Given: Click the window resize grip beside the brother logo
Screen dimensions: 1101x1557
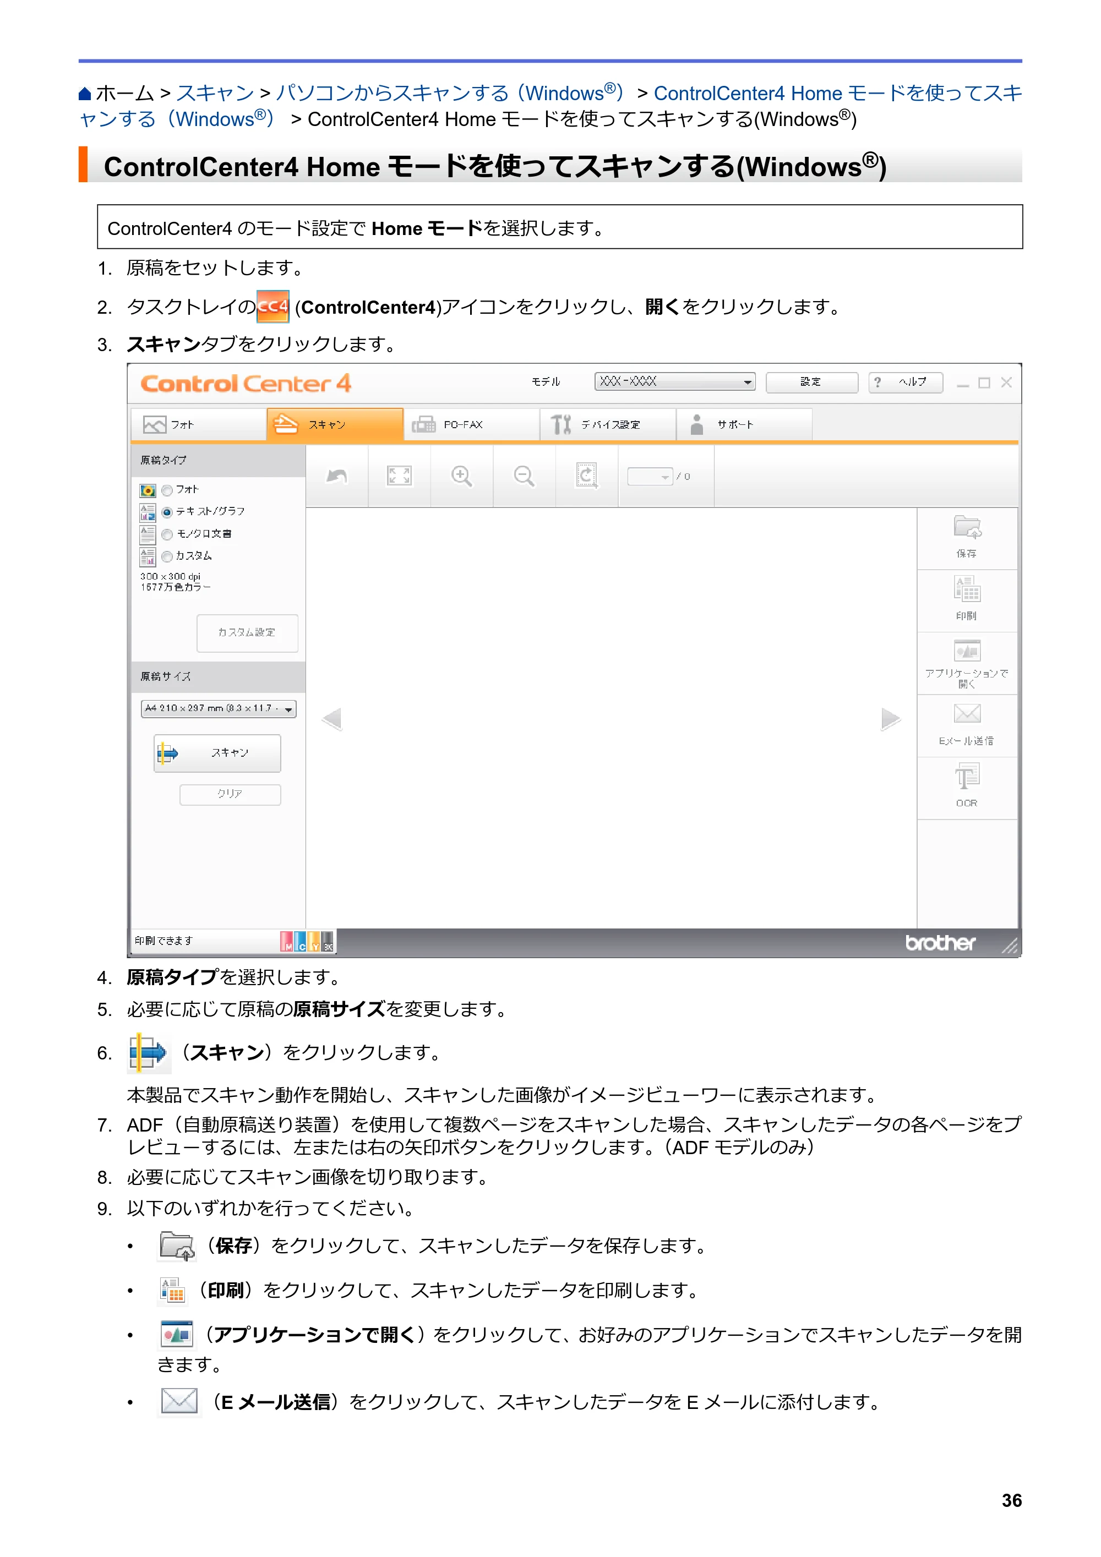Looking at the screenshot, I should coord(1010,946).
